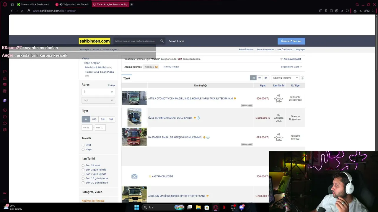Viewport: 378px width, 212px height.
Task: Open a new browser tab
Action: coord(131,4)
